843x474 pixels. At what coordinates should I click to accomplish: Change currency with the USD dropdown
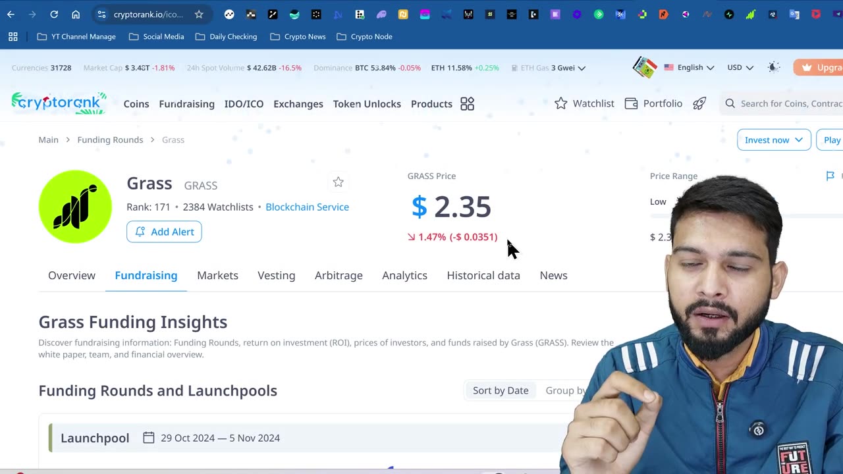[740, 67]
